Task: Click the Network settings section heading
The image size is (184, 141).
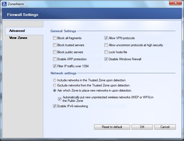Action: coord(64,73)
